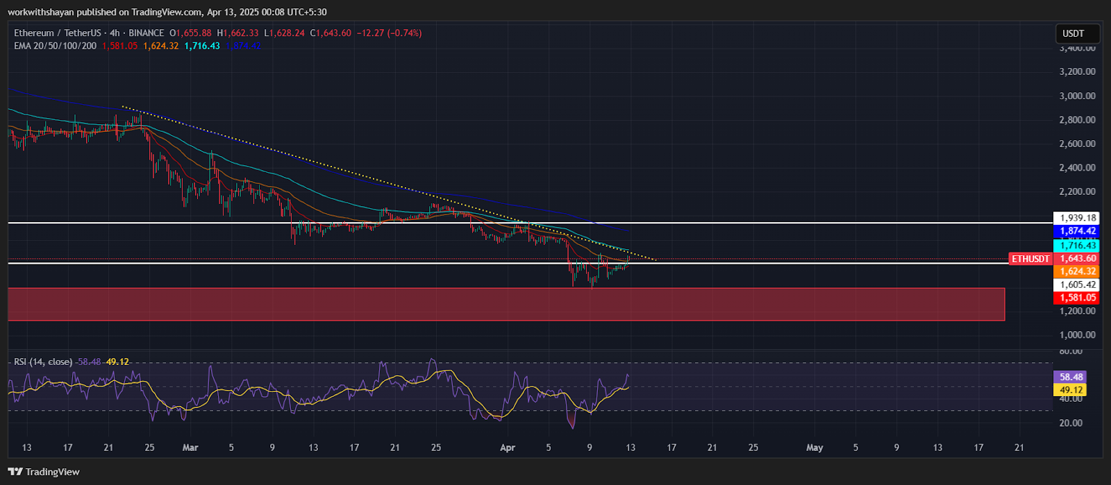Image resolution: width=1111 pixels, height=485 pixels.
Task: Click the ETHUSDT price label tag
Action: (x=1030, y=259)
